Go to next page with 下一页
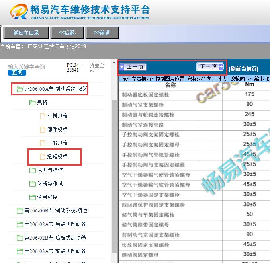The image size is (270, 263). [x=210, y=66]
